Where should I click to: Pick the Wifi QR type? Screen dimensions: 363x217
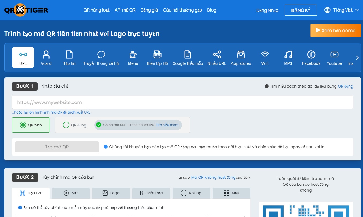265,58
